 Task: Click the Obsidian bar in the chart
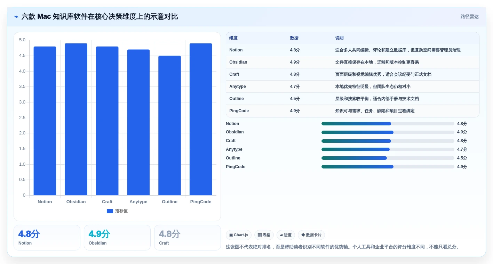coord(76,119)
